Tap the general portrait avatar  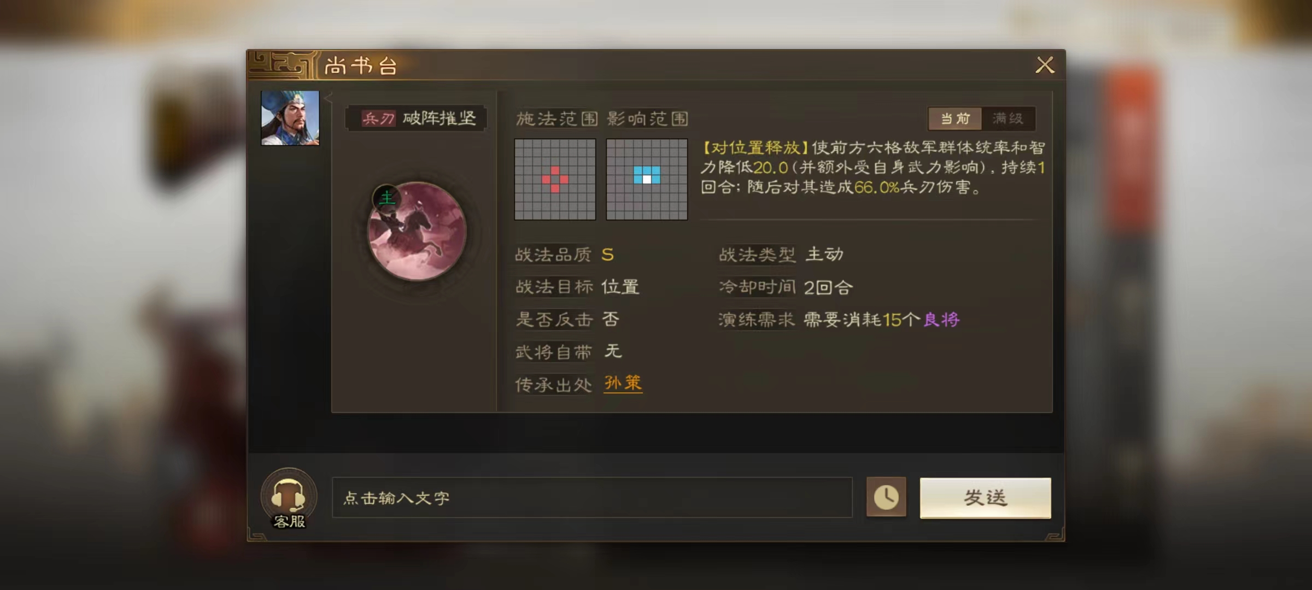point(290,118)
